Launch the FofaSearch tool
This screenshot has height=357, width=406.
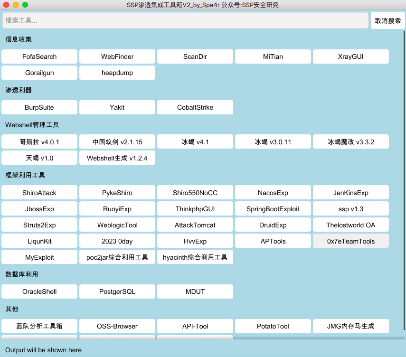(x=39, y=56)
